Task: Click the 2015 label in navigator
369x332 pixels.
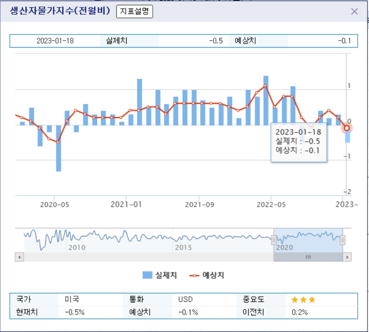Action: coord(184,247)
